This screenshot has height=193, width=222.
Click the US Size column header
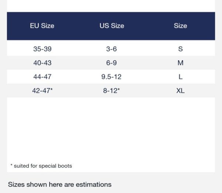(112, 26)
